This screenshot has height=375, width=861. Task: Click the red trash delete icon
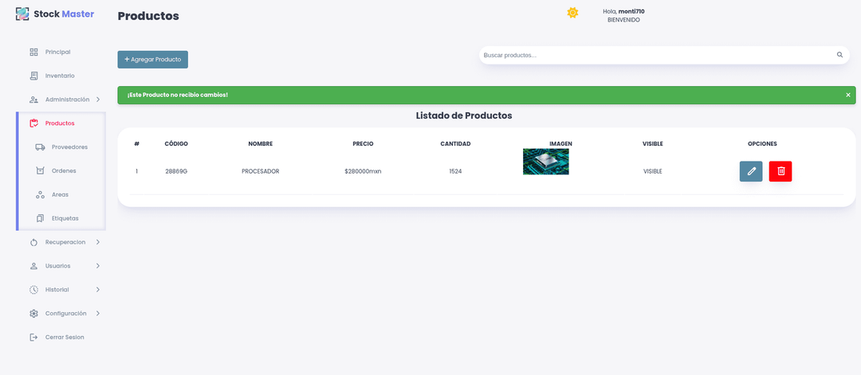click(x=780, y=171)
